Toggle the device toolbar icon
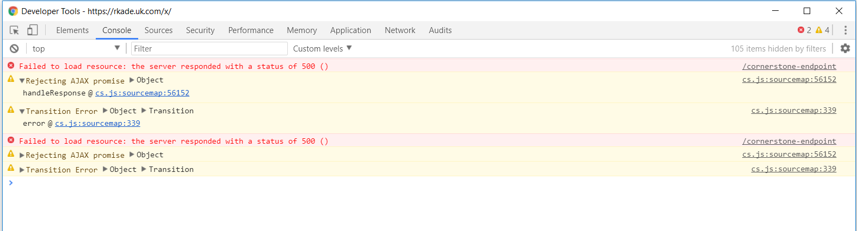857x231 pixels. [x=33, y=30]
